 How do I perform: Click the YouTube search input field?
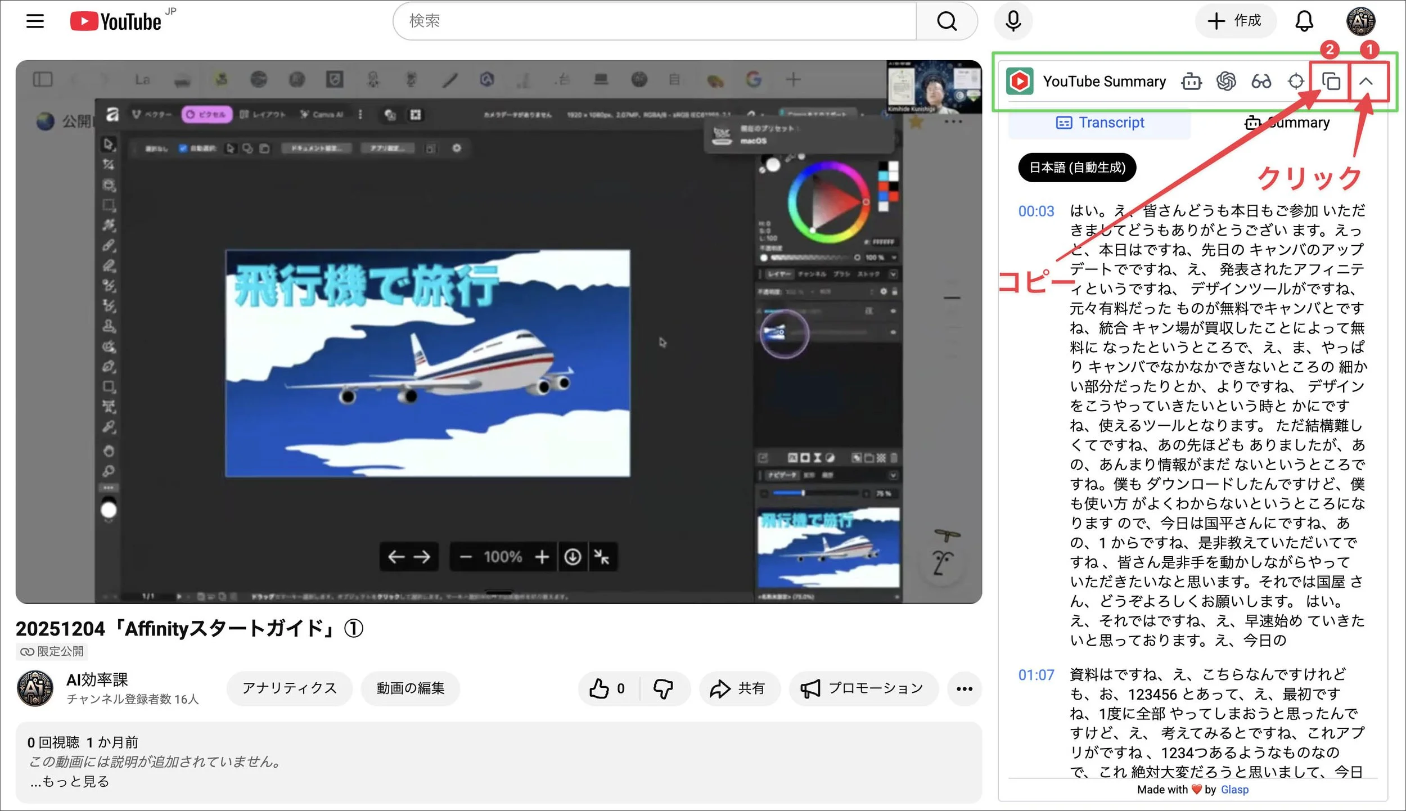point(652,21)
